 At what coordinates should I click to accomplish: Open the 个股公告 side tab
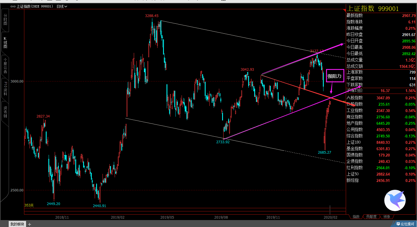pos(5,66)
